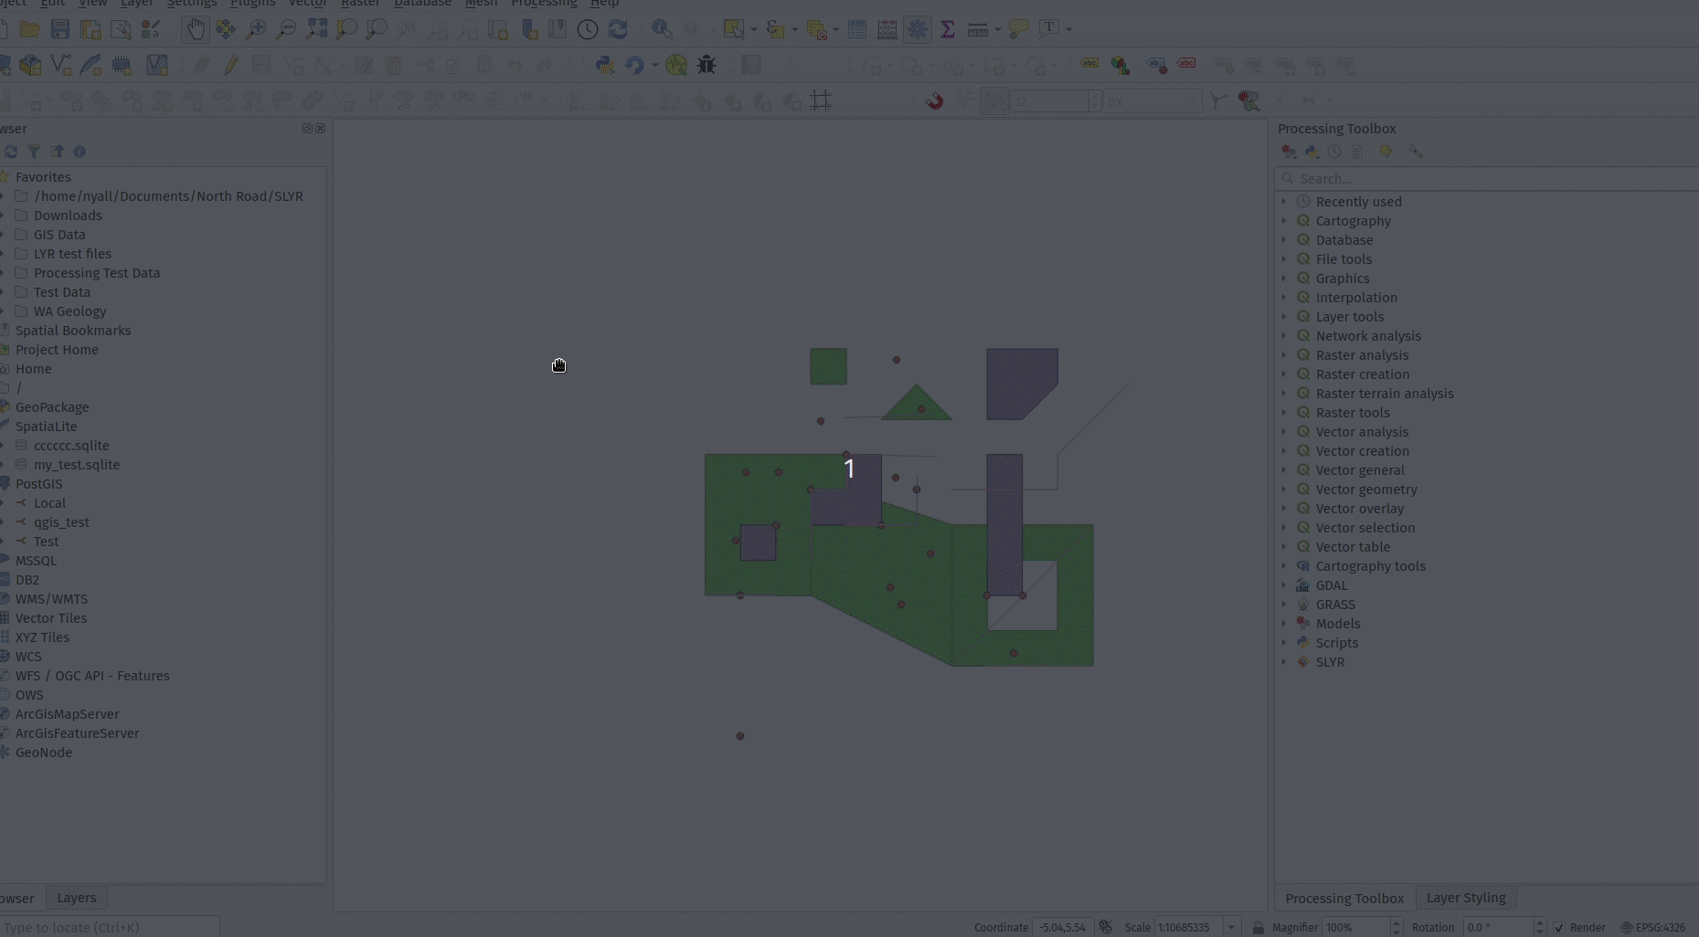Switch to the Layer Styling tab
The height and width of the screenshot is (937, 1699).
(x=1465, y=898)
